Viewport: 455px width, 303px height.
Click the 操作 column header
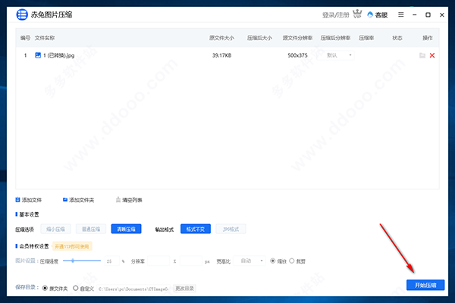click(428, 38)
